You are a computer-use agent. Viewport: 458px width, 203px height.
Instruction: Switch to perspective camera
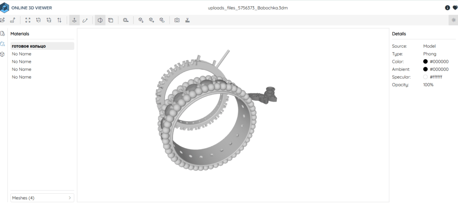(100, 20)
